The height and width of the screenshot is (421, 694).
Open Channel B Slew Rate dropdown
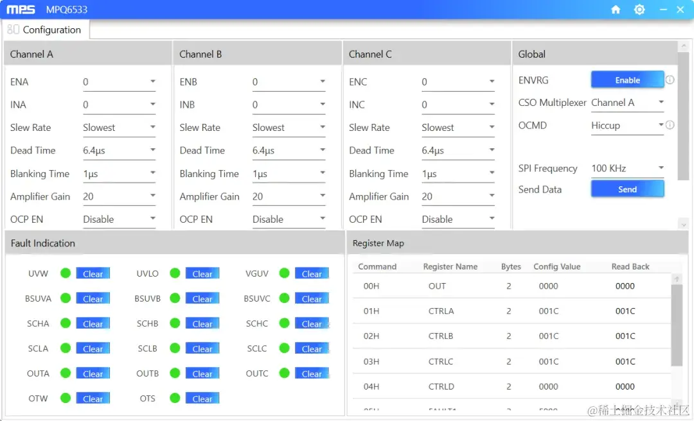289,127
